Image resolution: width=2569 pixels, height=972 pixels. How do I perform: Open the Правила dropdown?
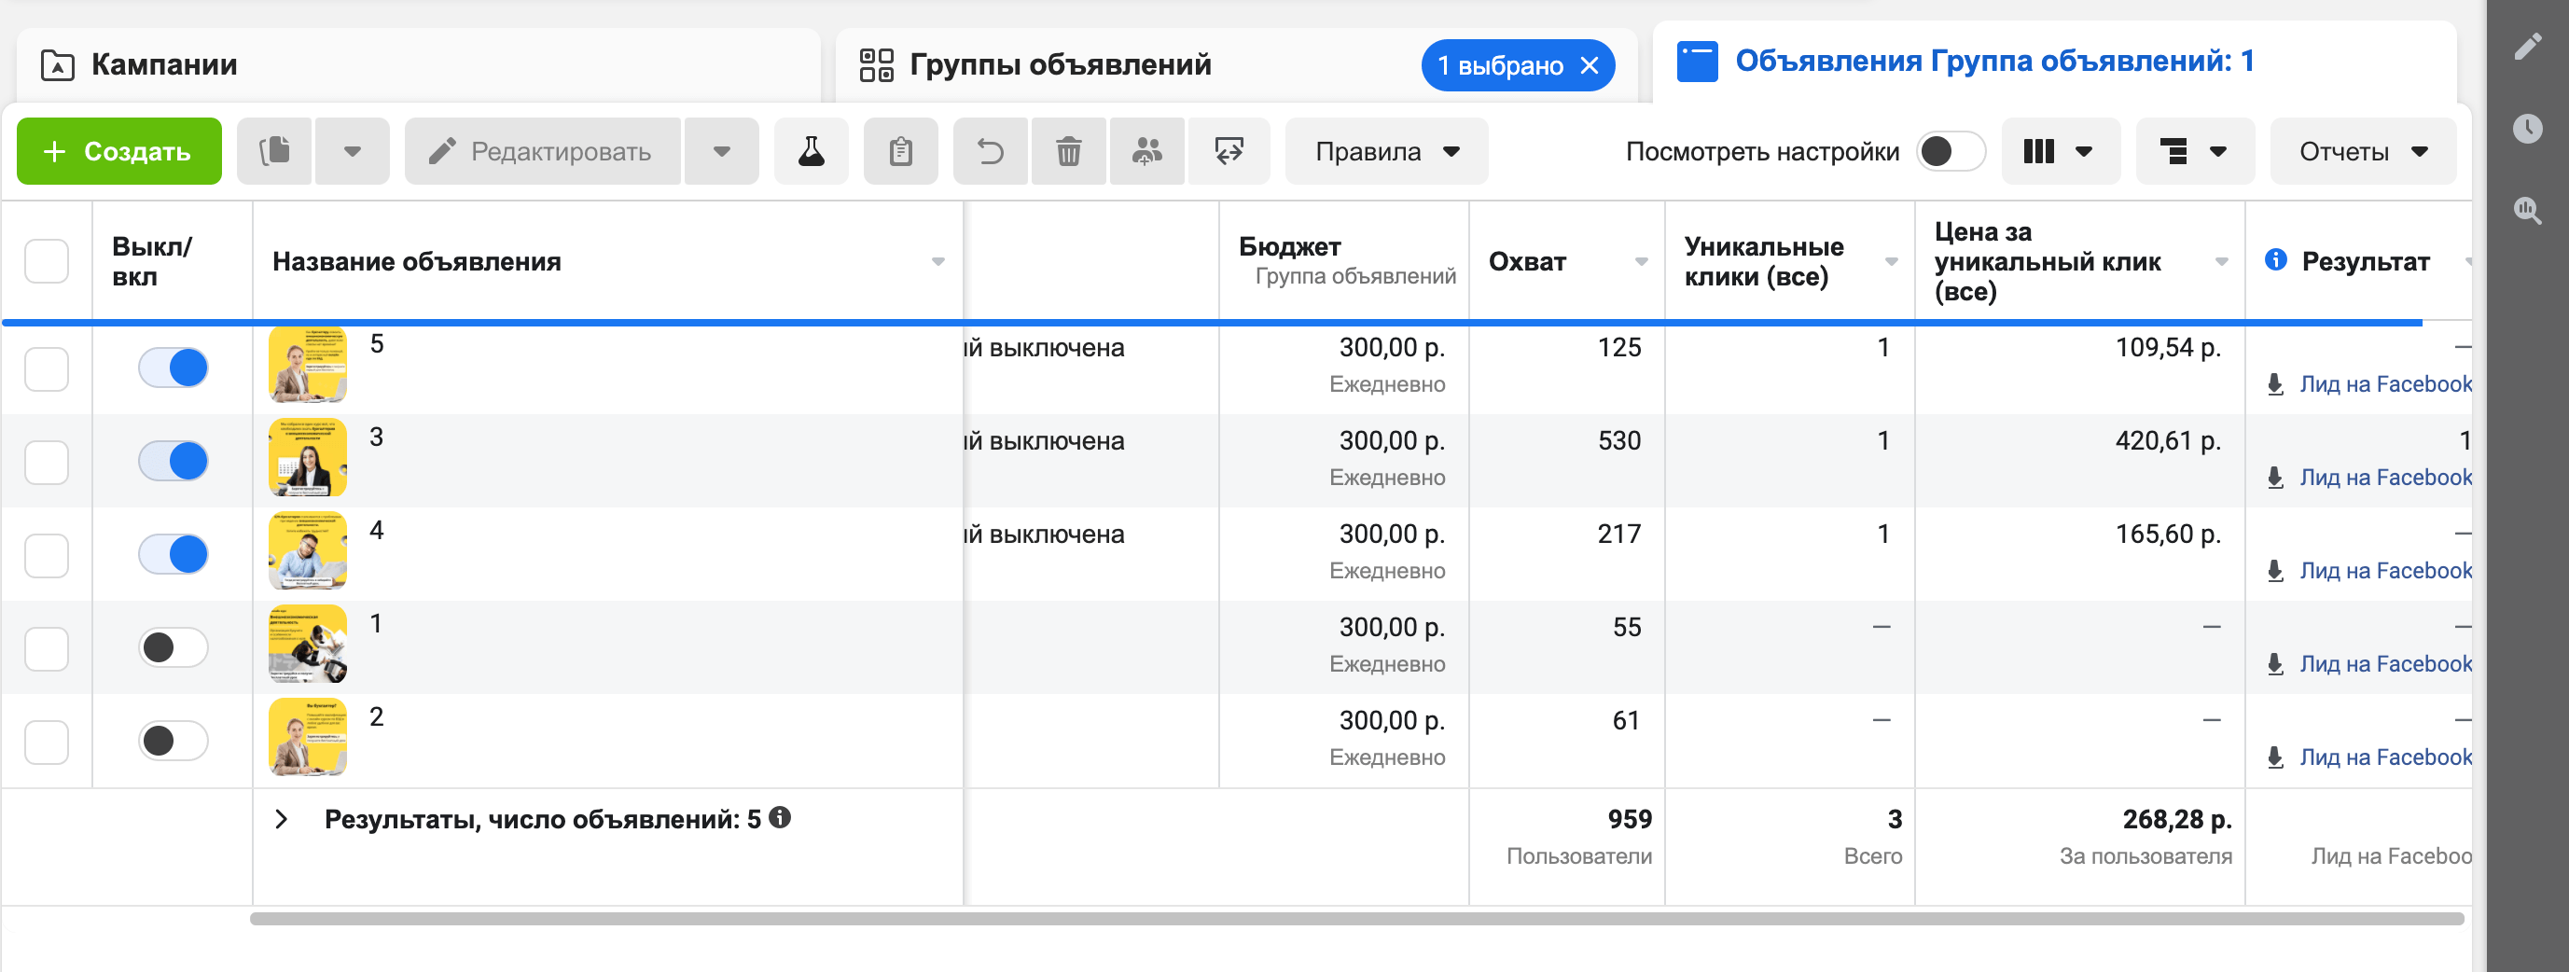pos(1386,151)
